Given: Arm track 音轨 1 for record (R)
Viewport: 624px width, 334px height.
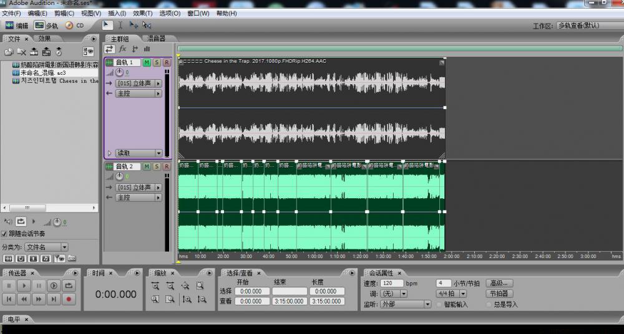Looking at the screenshot, I should (167, 62).
